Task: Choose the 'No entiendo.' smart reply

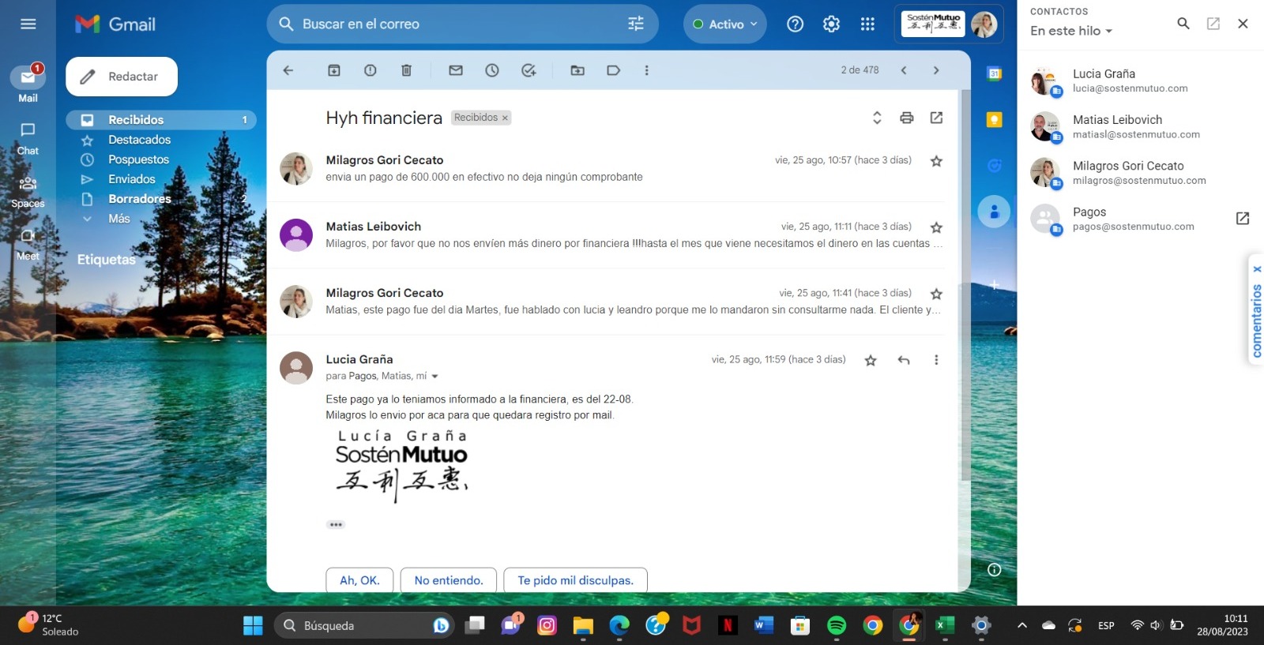Action: (448, 580)
